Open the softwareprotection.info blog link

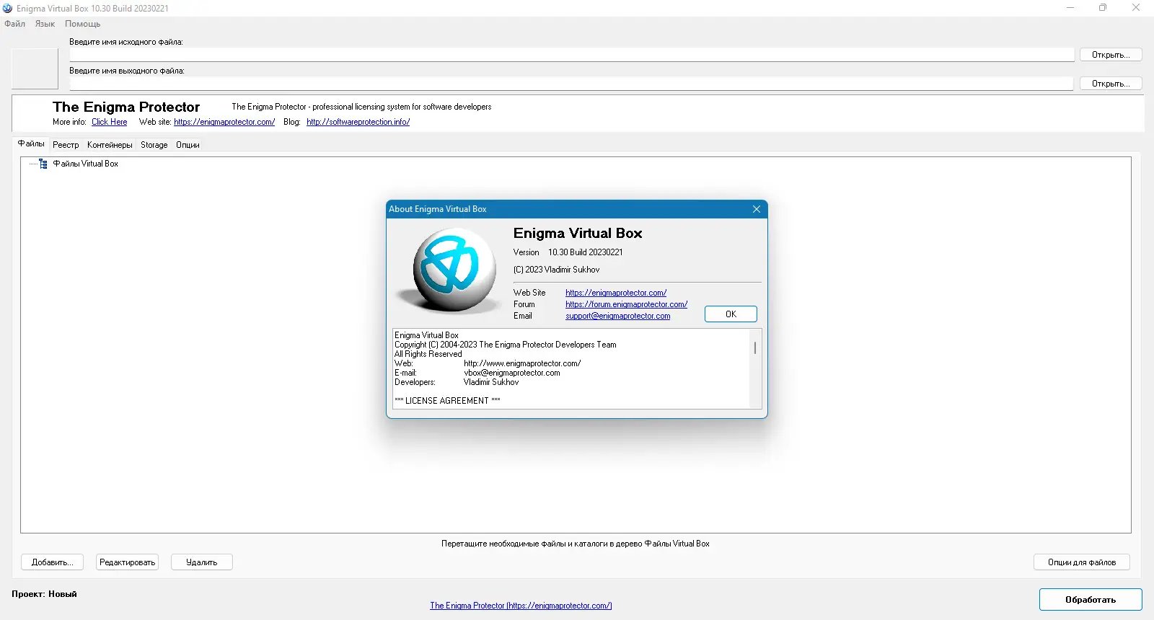pos(358,122)
